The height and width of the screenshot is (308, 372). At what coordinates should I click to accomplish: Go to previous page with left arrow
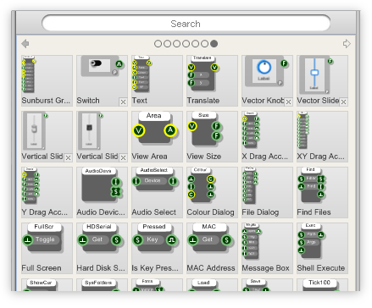pos(25,44)
